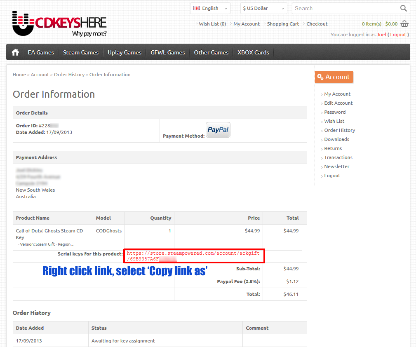
Task: Open the US Dollar currency dropdown
Action: (263, 8)
